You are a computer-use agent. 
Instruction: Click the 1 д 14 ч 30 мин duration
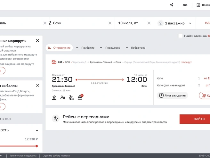[100, 83]
